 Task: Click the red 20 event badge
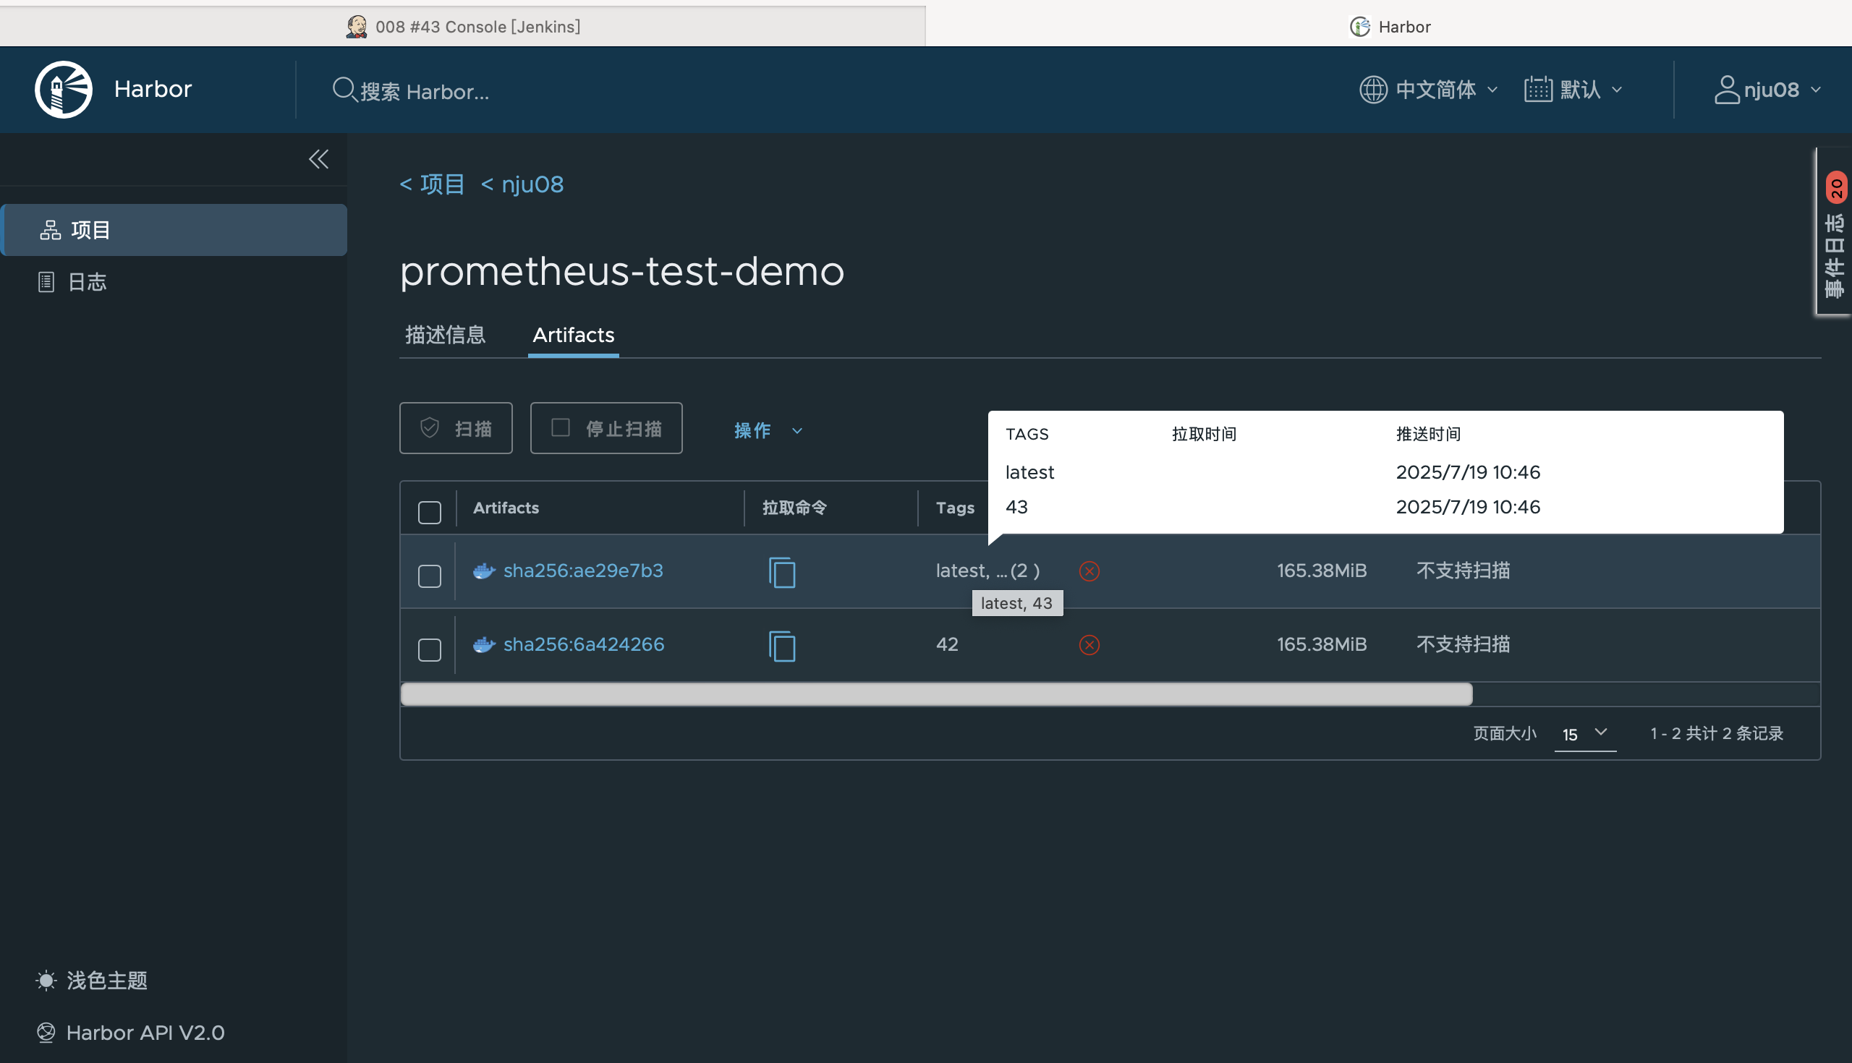(1836, 187)
